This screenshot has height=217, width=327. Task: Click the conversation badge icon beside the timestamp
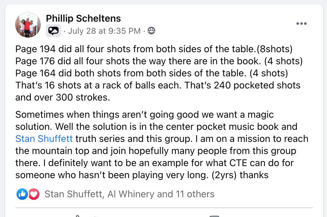pos(53,31)
